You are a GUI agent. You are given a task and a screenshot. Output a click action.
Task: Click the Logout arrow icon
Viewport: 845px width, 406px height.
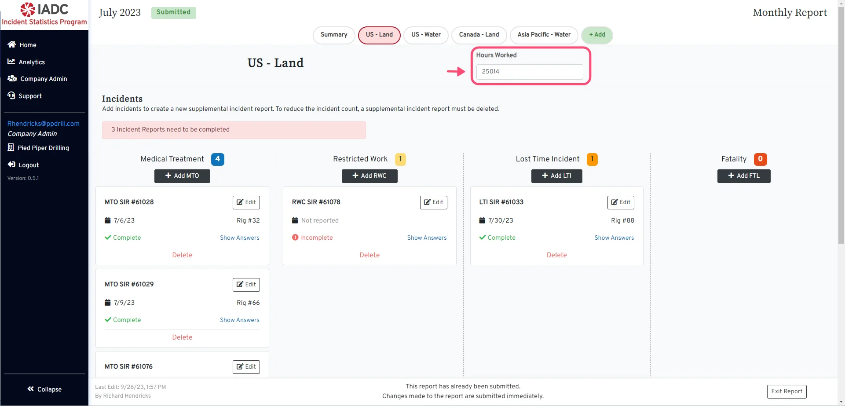click(x=11, y=165)
